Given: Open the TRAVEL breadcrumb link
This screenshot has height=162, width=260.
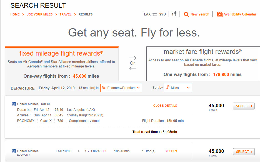Looking at the screenshot, I should 66,14.
